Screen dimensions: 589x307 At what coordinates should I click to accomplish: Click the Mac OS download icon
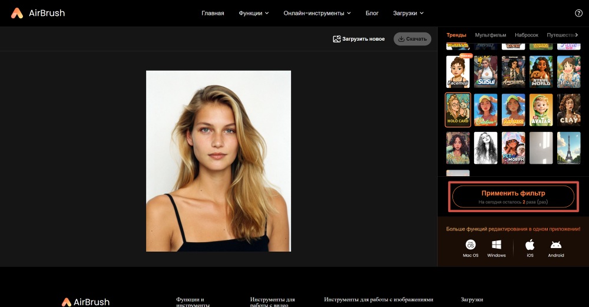(471, 245)
